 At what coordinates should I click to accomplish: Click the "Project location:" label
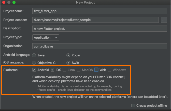point(15,20)
